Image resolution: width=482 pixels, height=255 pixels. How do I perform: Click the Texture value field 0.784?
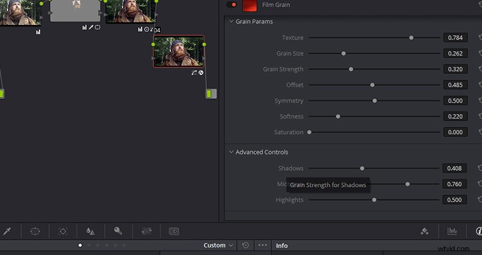click(x=455, y=38)
